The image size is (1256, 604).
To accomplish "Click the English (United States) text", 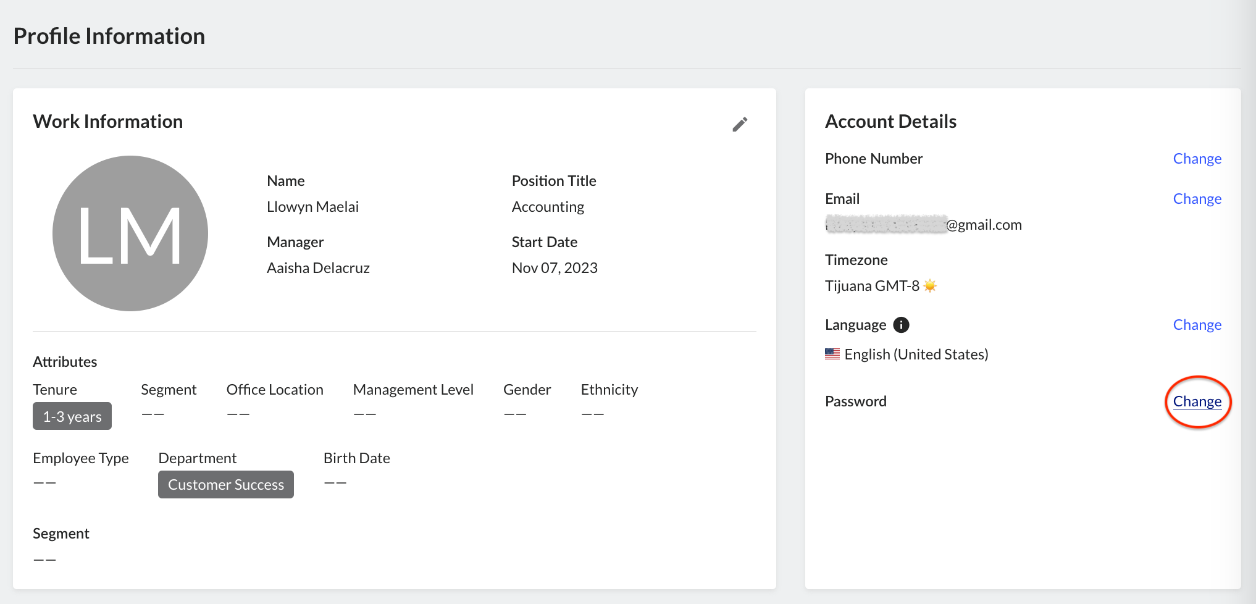I will click(916, 354).
